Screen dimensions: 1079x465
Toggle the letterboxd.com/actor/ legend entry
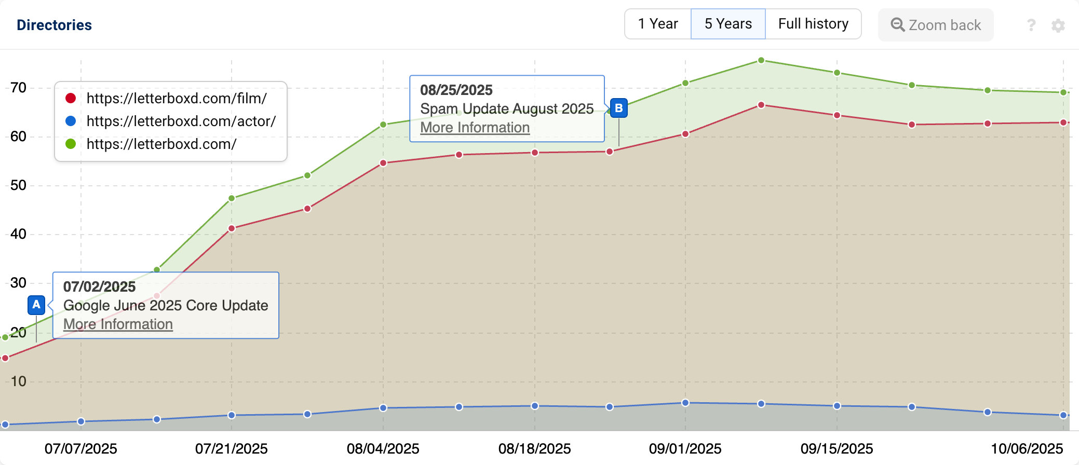pos(181,121)
